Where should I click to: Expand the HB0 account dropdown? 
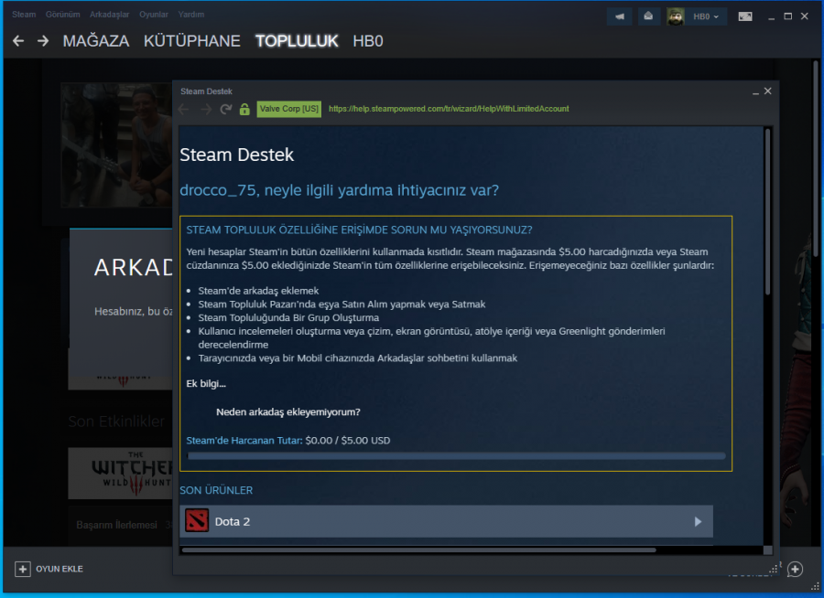pos(706,16)
